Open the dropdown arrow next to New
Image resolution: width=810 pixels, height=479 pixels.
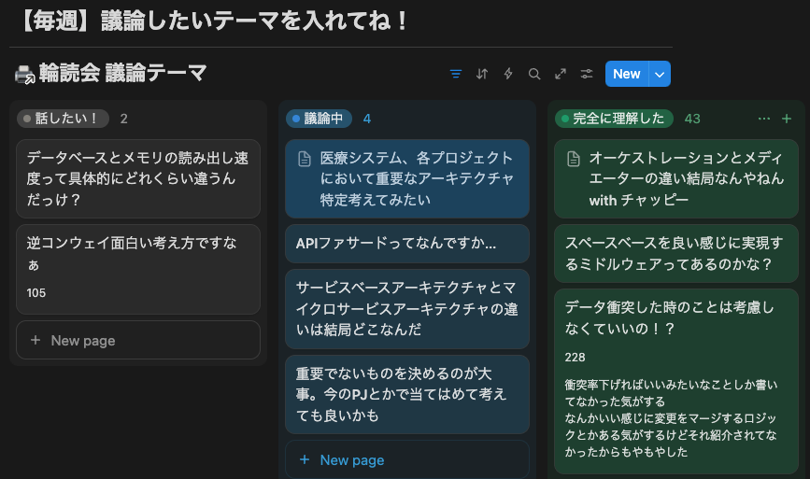(x=660, y=74)
